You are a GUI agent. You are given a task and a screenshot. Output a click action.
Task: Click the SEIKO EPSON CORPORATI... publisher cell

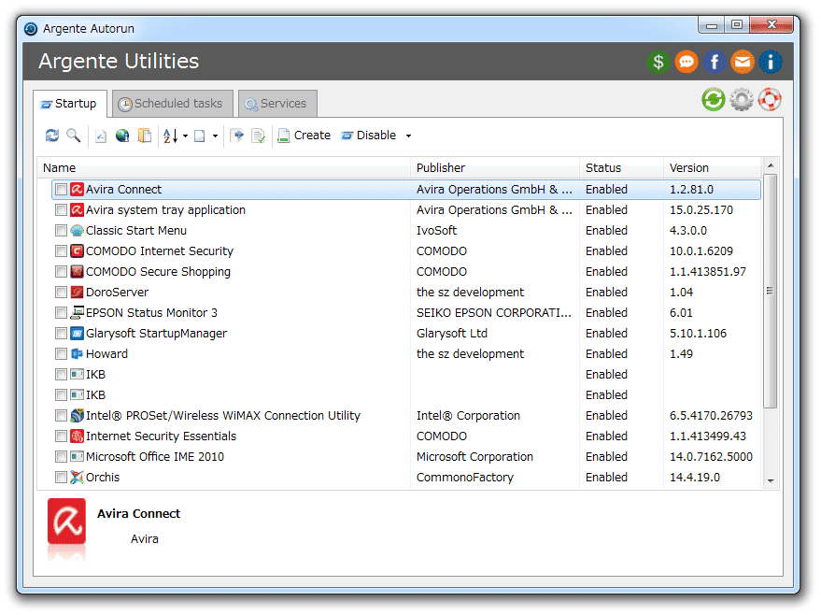[x=494, y=313]
